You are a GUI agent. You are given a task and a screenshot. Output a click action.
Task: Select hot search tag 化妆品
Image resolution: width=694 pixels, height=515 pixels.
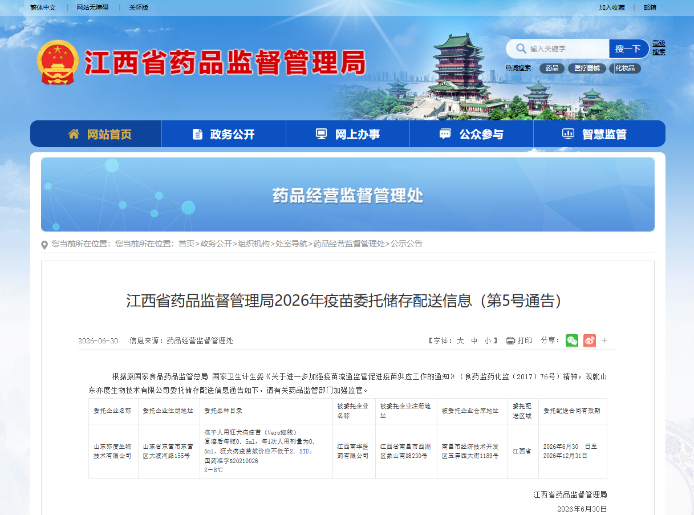(x=625, y=68)
